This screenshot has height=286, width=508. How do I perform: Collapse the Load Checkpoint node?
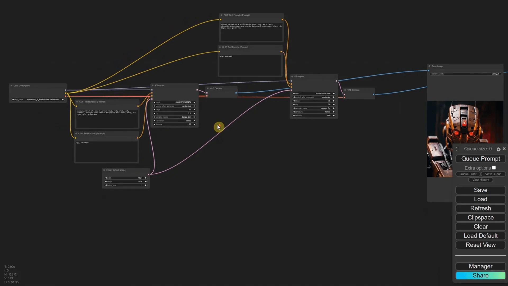coord(12,86)
